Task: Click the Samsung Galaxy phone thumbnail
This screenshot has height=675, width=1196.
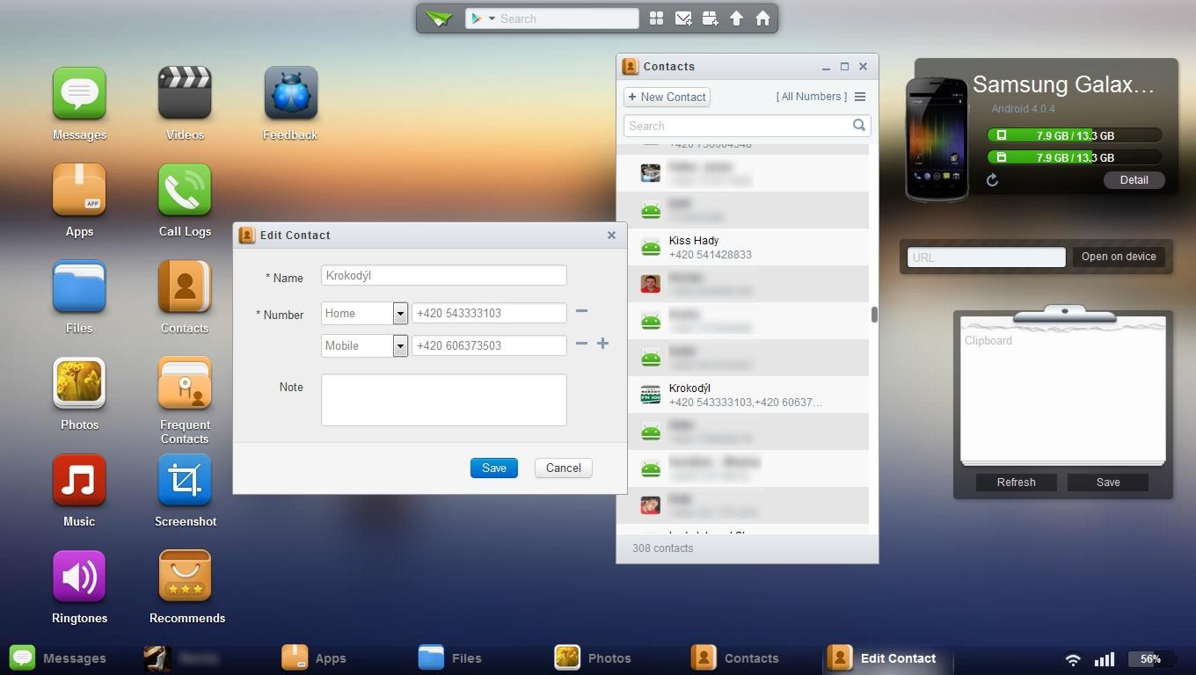Action: [x=937, y=139]
